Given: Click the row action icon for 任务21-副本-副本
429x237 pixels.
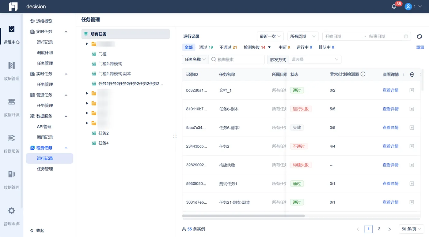Looking at the screenshot, I should coord(412,202).
